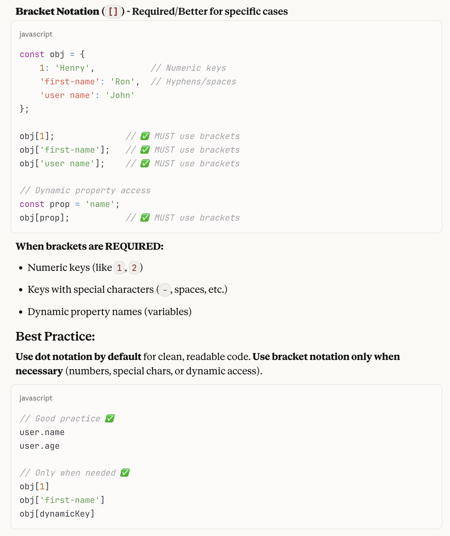Click the green checkmark beside obj[1]; comment
450x536 pixels.
click(145, 136)
